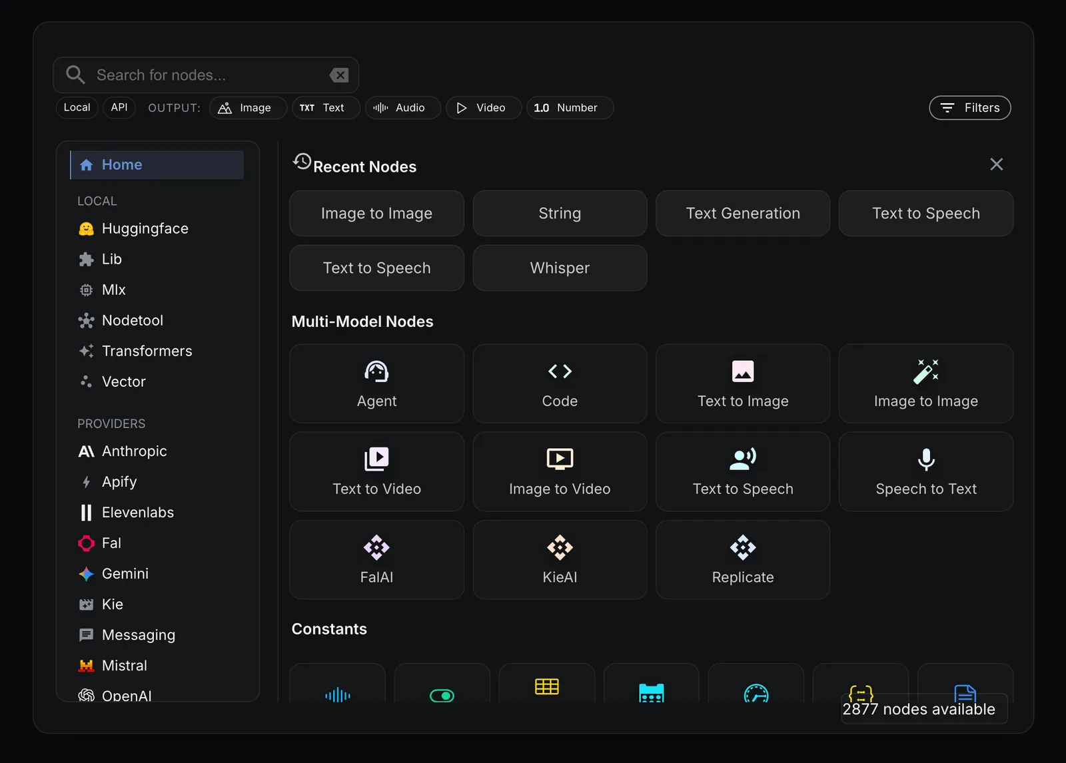Add recent Whisper node

click(560, 268)
